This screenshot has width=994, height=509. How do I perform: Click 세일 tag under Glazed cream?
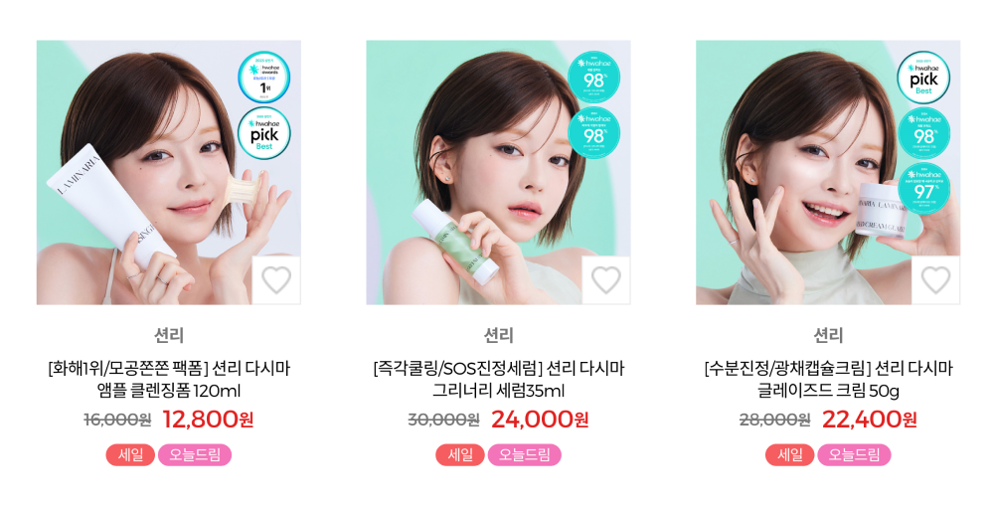point(790,455)
